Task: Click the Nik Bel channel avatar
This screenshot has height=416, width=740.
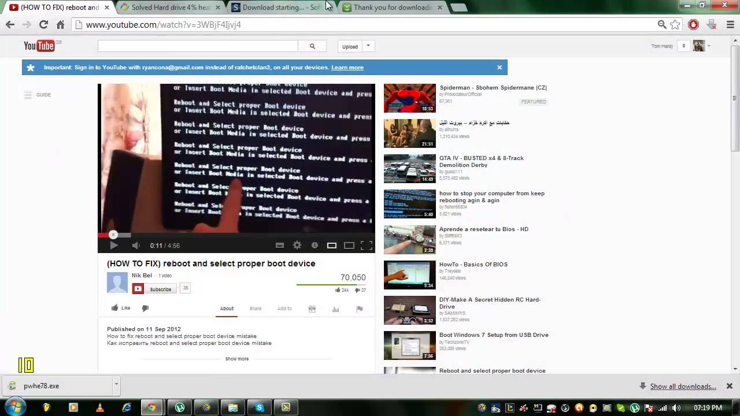Action: point(117,283)
